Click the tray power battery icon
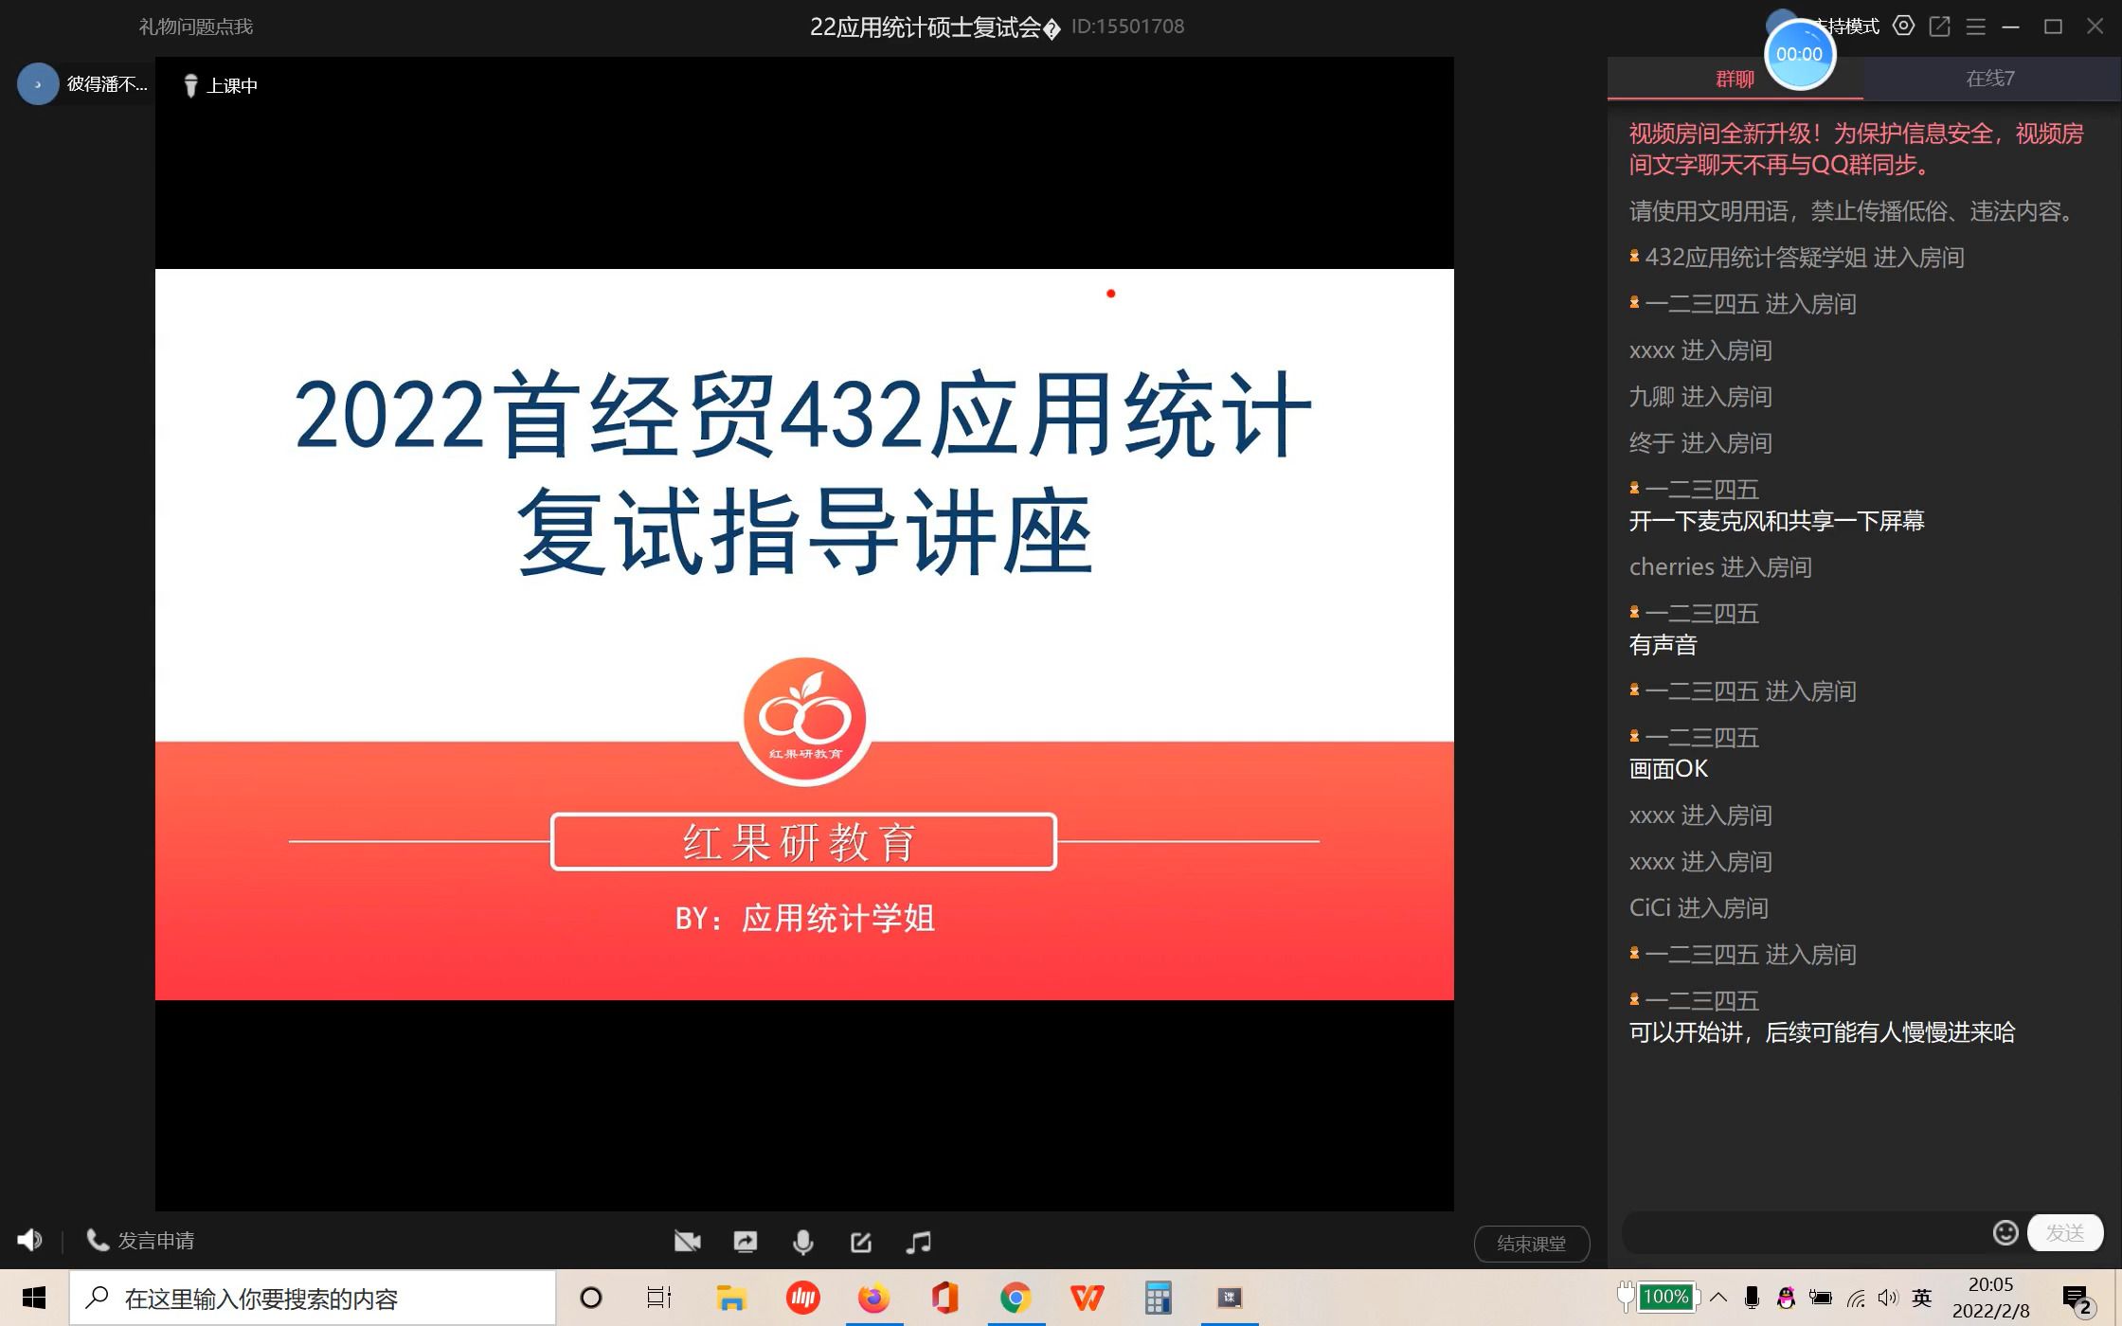The height and width of the screenshot is (1326, 2122). [1820, 1298]
